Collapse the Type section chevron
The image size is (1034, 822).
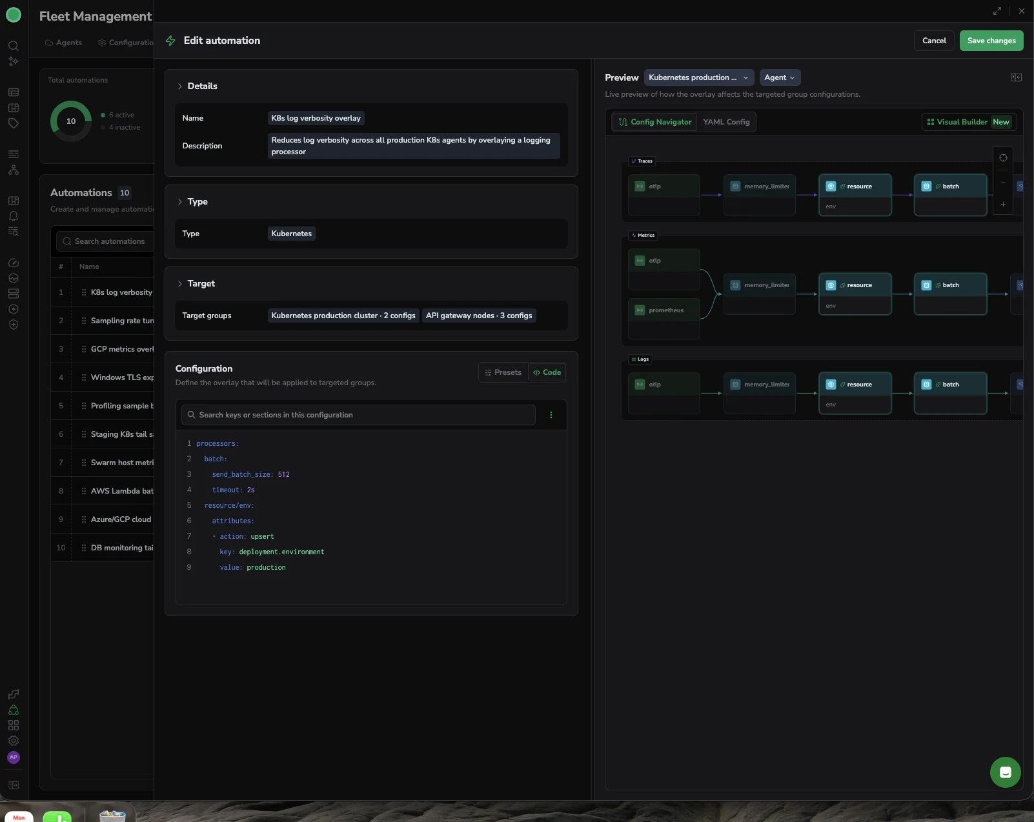tap(180, 202)
